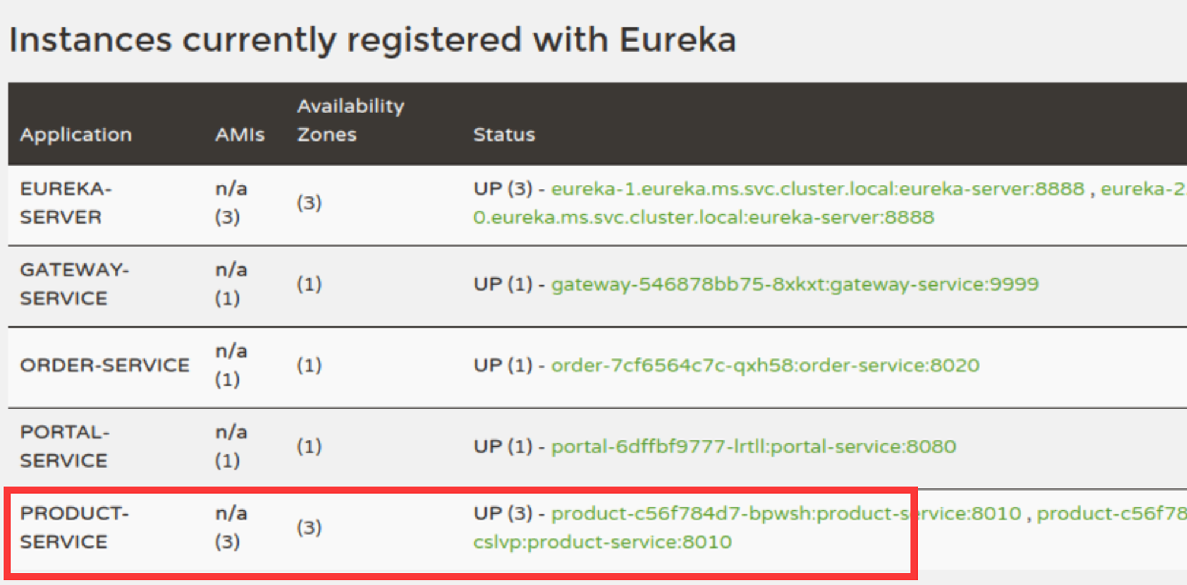Viewport: 1187px width, 585px height.
Task: Select the PRODUCT-SERVICE application name
Action: coord(74,527)
